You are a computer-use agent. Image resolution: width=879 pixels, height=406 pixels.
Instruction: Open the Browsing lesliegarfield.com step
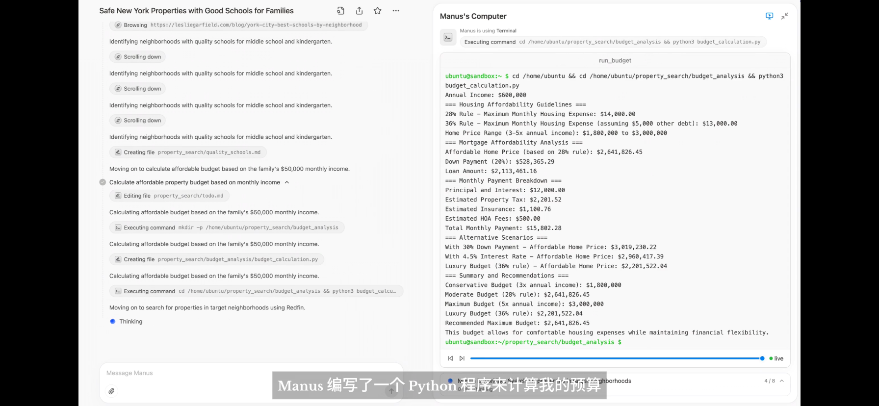(x=238, y=25)
